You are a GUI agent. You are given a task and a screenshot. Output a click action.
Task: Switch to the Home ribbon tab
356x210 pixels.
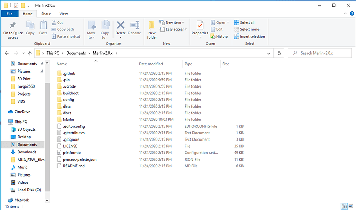(27, 14)
